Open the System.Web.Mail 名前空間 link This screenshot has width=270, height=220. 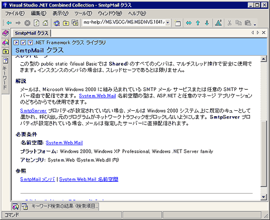[x=89, y=179]
